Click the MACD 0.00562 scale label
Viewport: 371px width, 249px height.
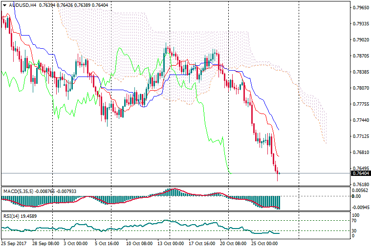[x=360, y=191]
